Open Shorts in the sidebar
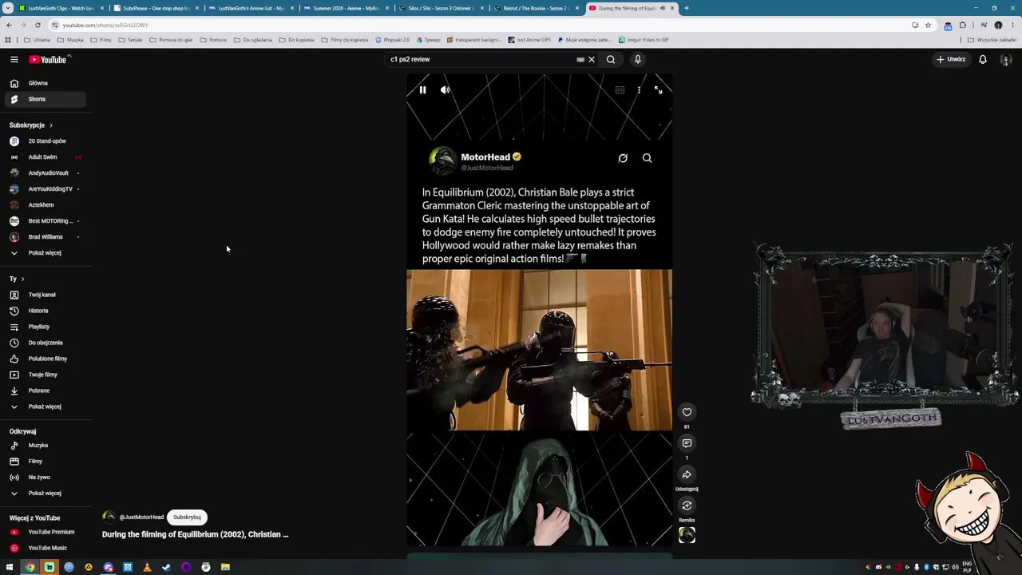The image size is (1022, 575). [44, 99]
